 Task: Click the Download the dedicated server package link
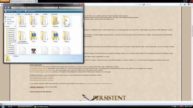pyautogui.click(x=43, y=70)
